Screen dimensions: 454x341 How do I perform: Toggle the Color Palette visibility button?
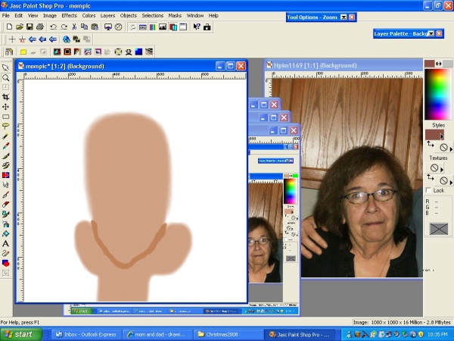tap(153, 27)
